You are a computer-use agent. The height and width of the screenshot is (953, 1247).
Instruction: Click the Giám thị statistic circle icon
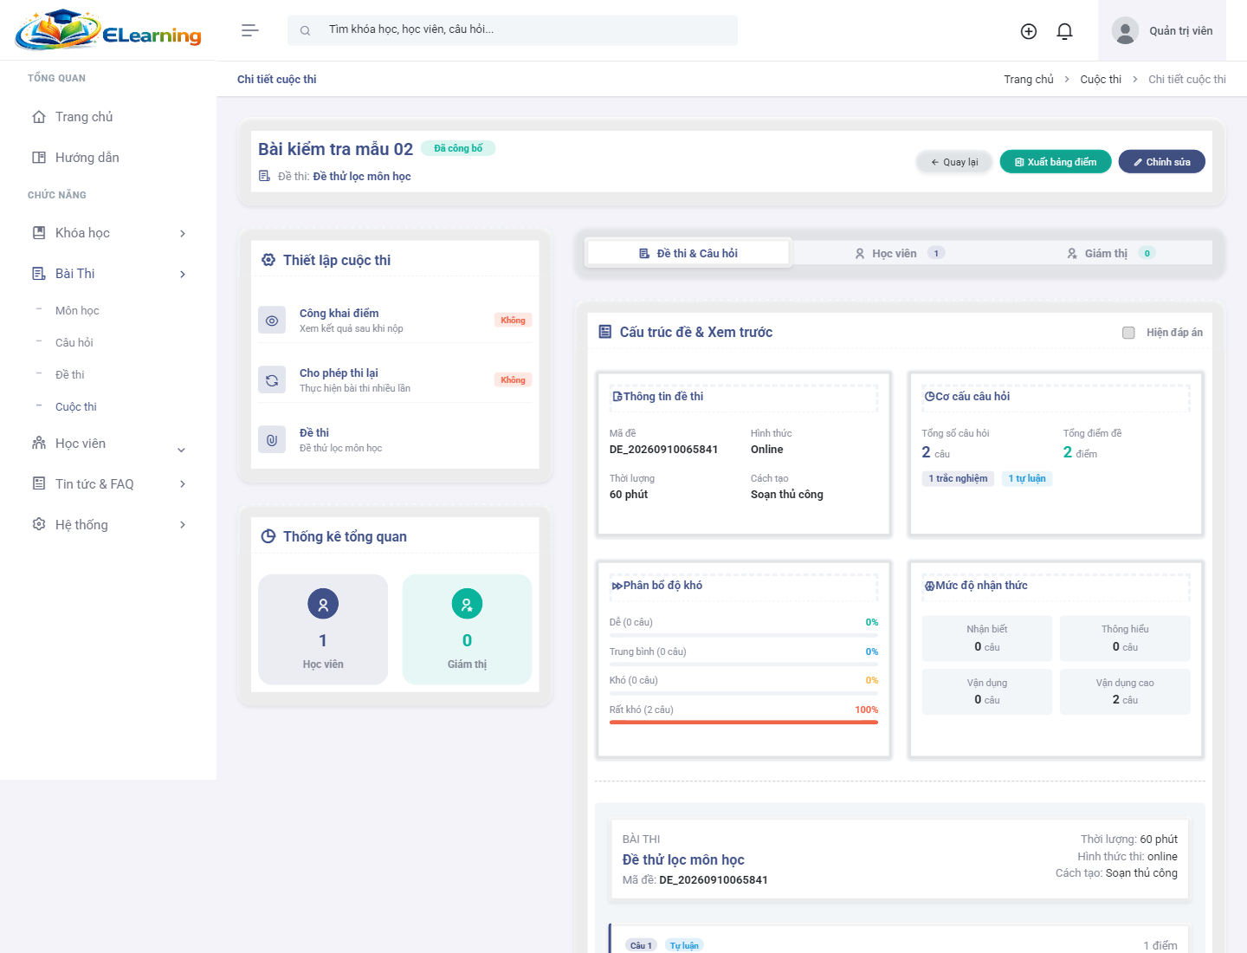(467, 604)
